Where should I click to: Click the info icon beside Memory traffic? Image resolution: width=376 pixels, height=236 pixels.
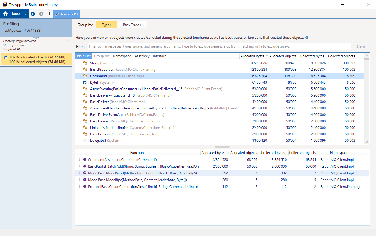coord(68,41)
